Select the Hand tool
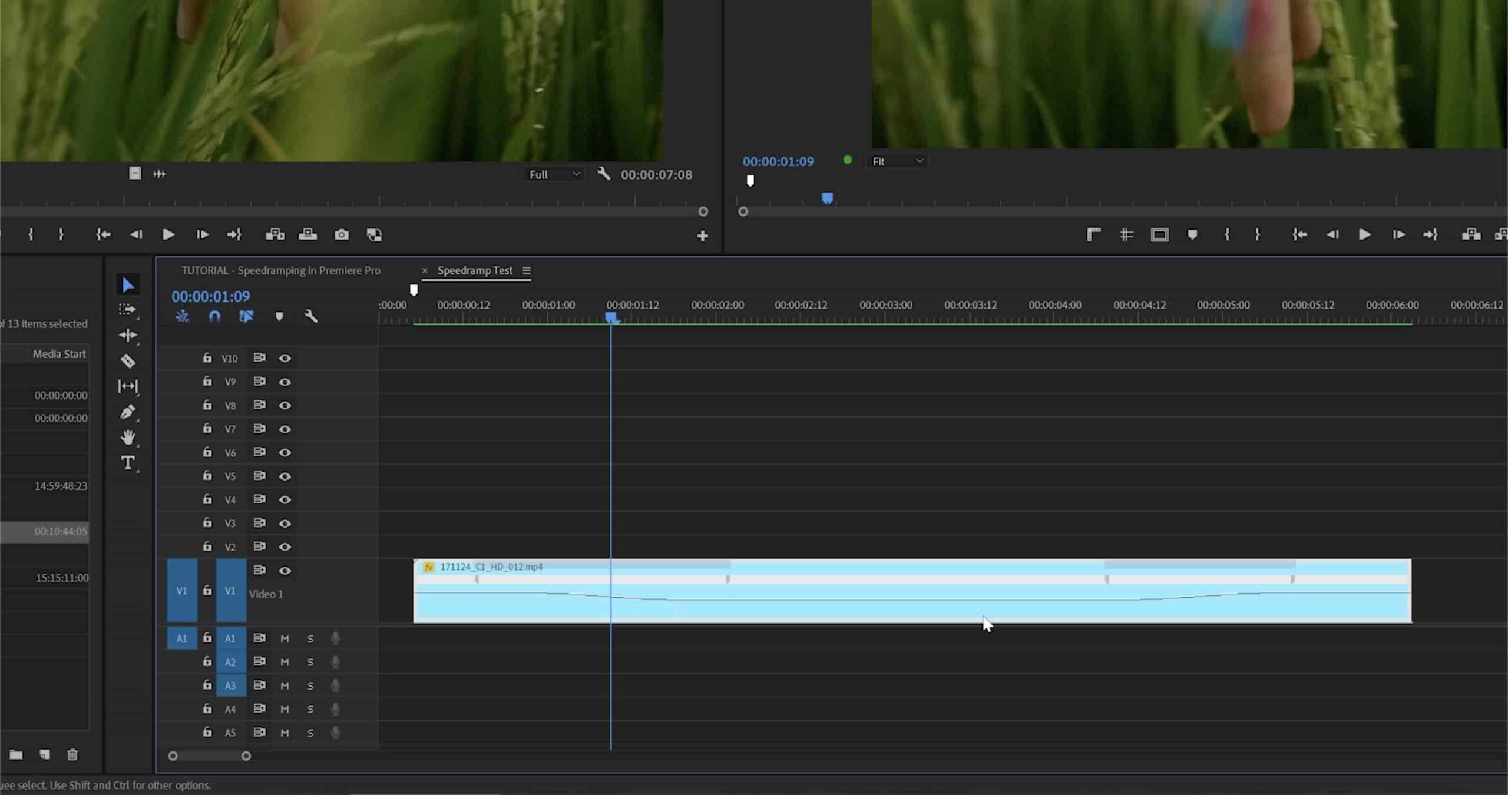The width and height of the screenshot is (1508, 795). click(x=128, y=438)
